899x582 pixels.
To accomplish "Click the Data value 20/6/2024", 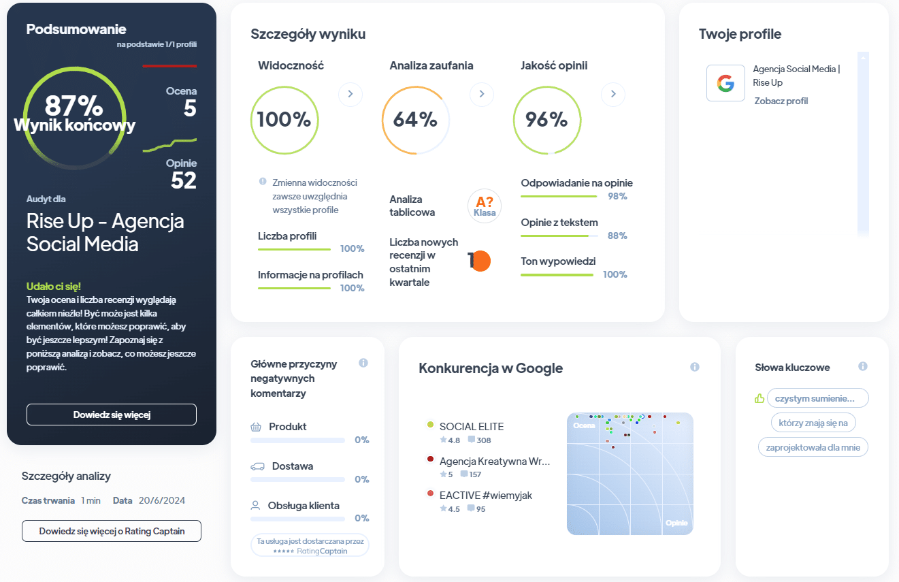I will pos(161,500).
